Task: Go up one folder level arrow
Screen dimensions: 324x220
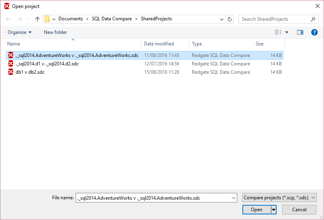Action: tap(37, 19)
